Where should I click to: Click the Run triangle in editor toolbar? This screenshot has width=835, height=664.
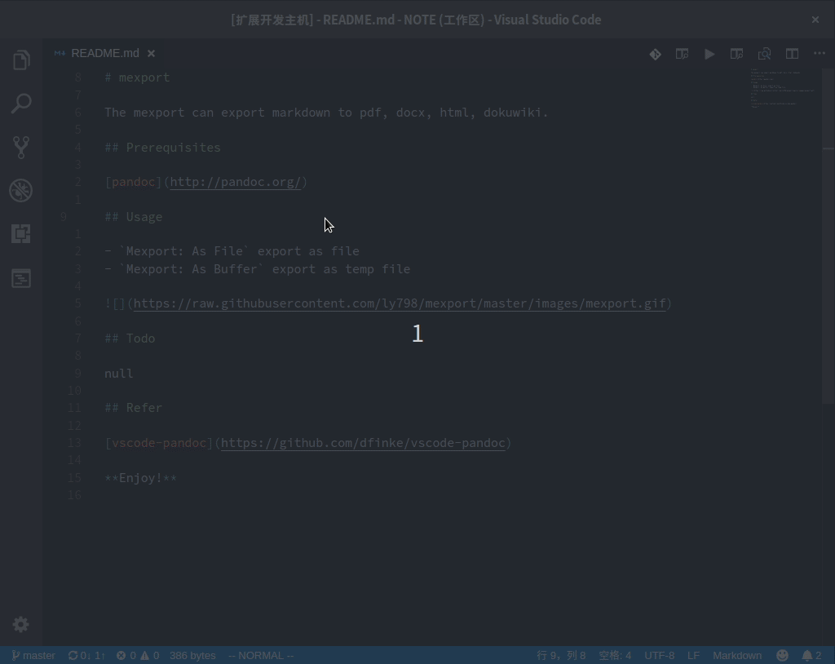[709, 54]
